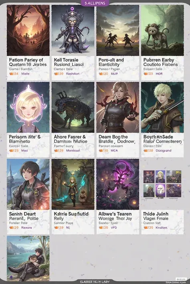Viewport: 190px width, 284px height.
Task: Select the Pation Parley forest artwork
Action: point(28,30)
